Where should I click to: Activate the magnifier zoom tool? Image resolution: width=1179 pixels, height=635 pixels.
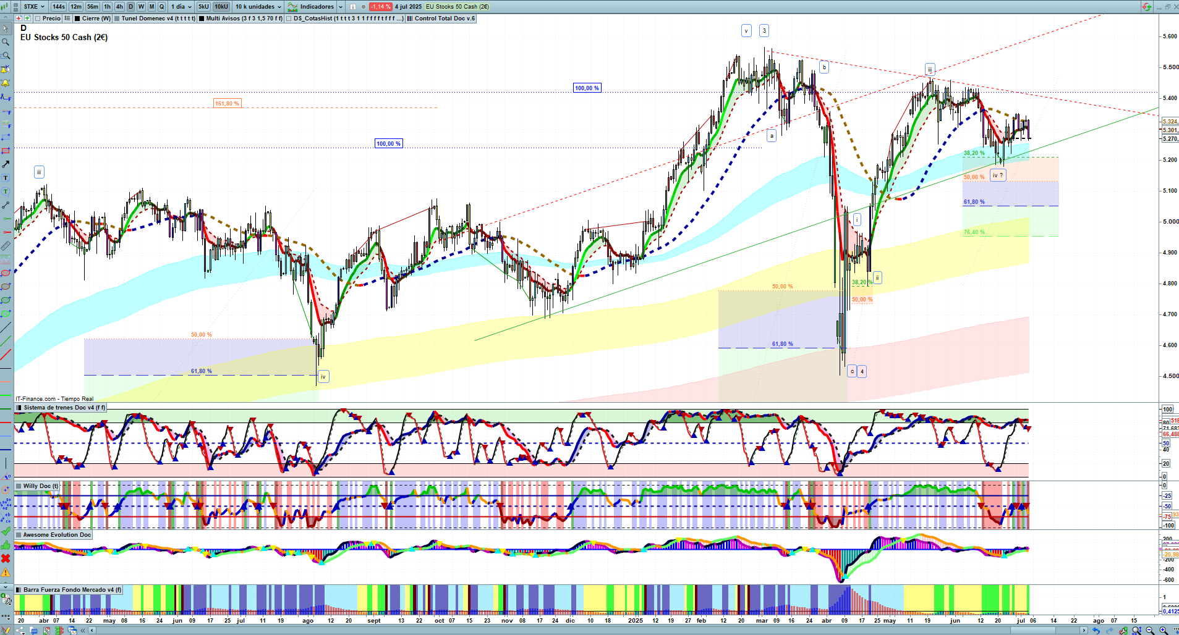pos(6,42)
